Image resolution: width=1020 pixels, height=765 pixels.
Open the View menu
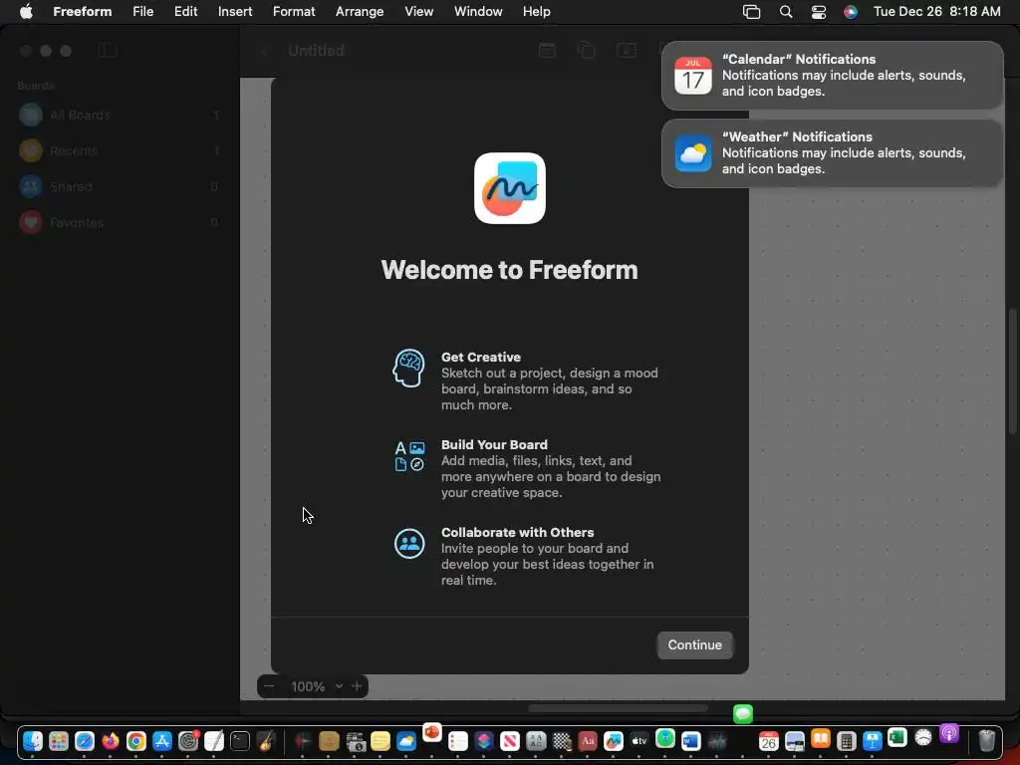point(419,12)
